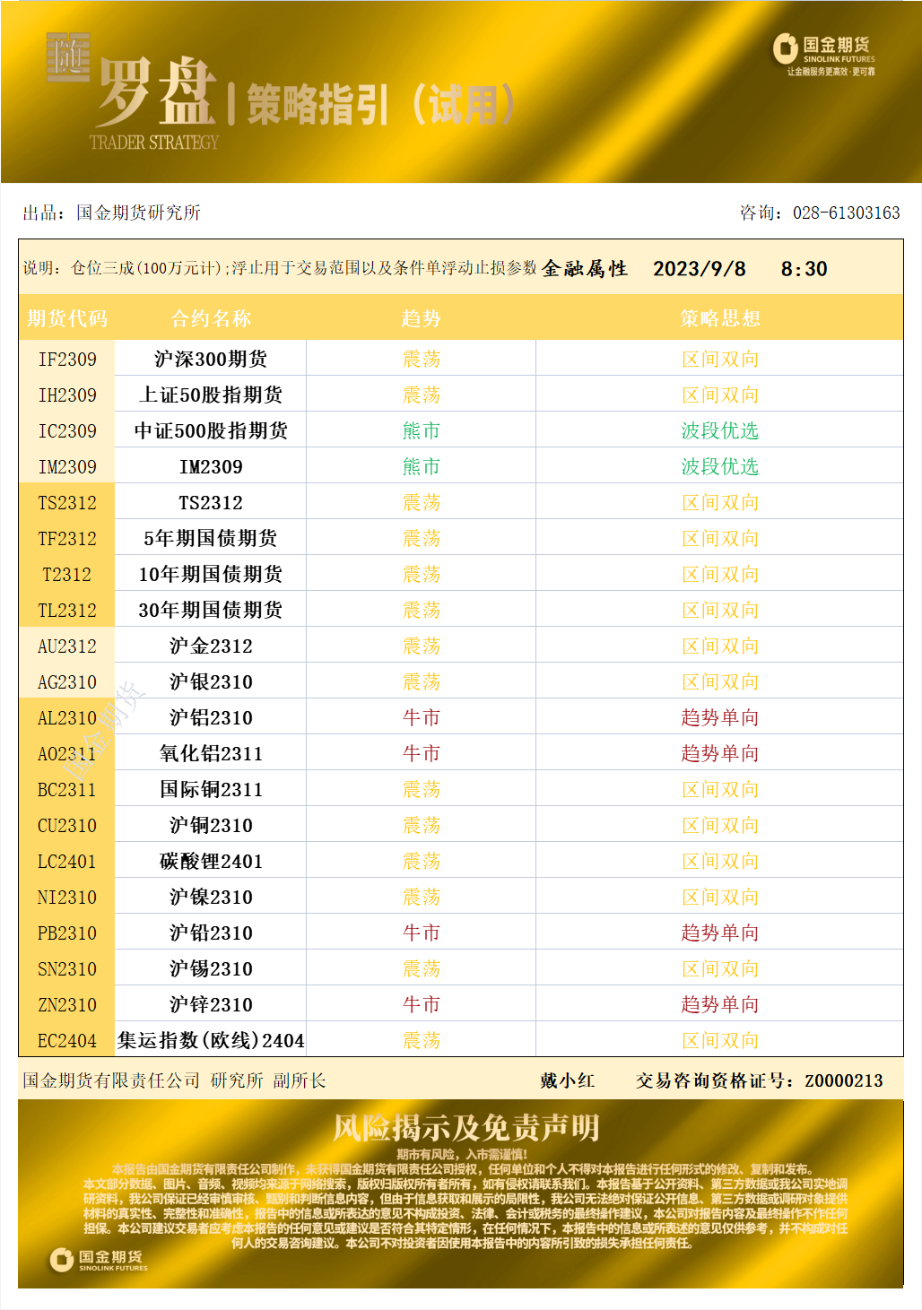
Task: Click the 集运指数(欧线)2404 contract name
Action: pos(211,1040)
